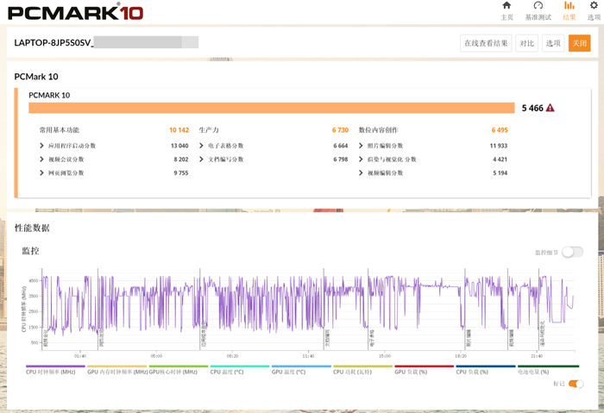Screen dimensions: 604x413
Task: Click the 对比 compare button
Action: pos(526,43)
